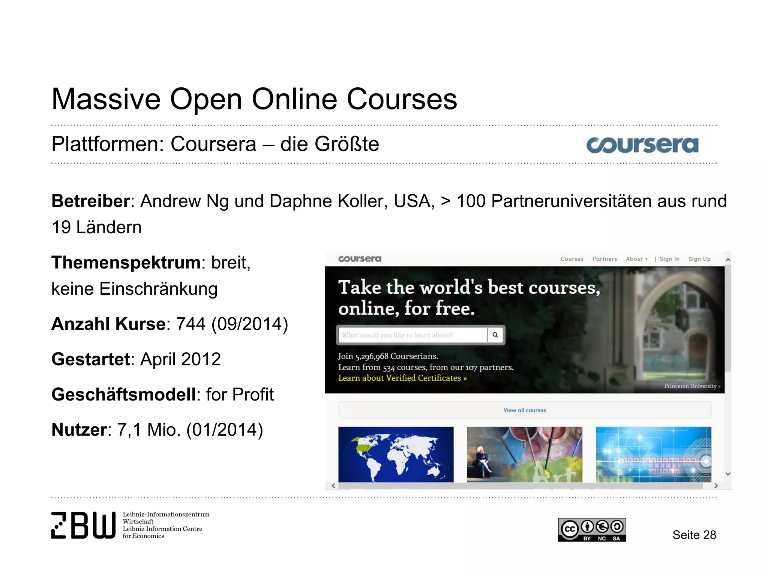768x576 pixels.
Task: Click the 'What would you like to learn about?' search field
Action: pyautogui.click(x=412, y=335)
